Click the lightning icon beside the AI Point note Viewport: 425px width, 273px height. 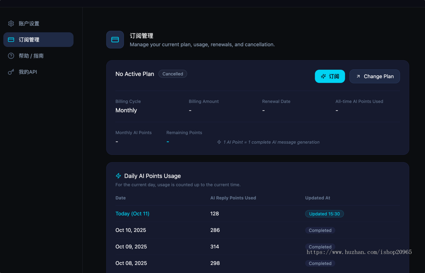219,142
